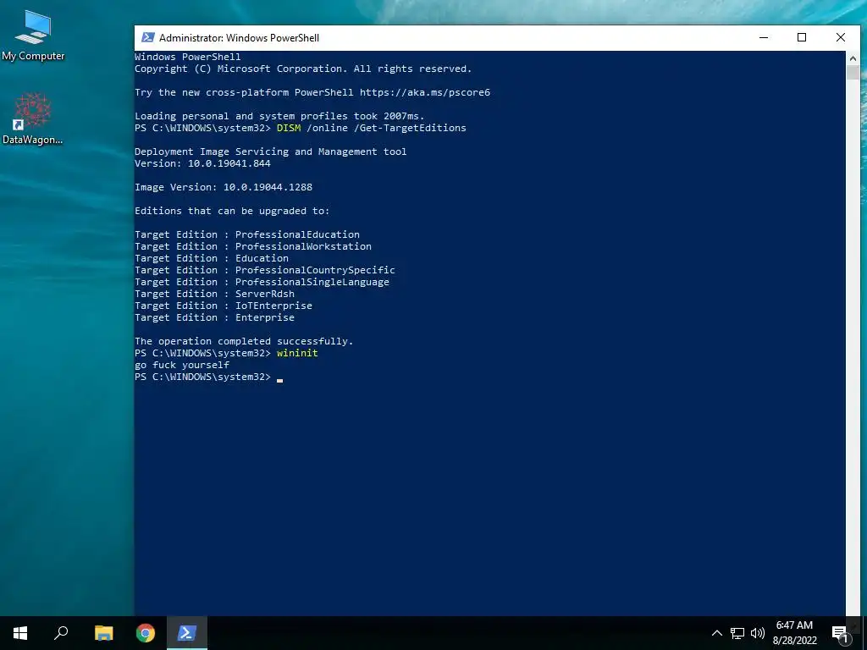Screen dimensions: 867x650
Task: Click 'Target Edition : ProfessionalWorkstation' line
Action: pos(253,246)
